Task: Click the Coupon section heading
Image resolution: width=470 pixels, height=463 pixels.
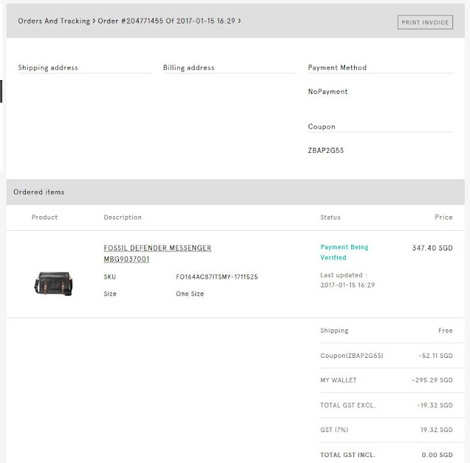Action: (322, 127)
